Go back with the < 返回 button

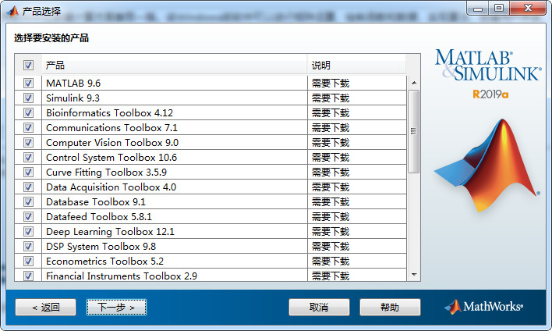[45, 308]
